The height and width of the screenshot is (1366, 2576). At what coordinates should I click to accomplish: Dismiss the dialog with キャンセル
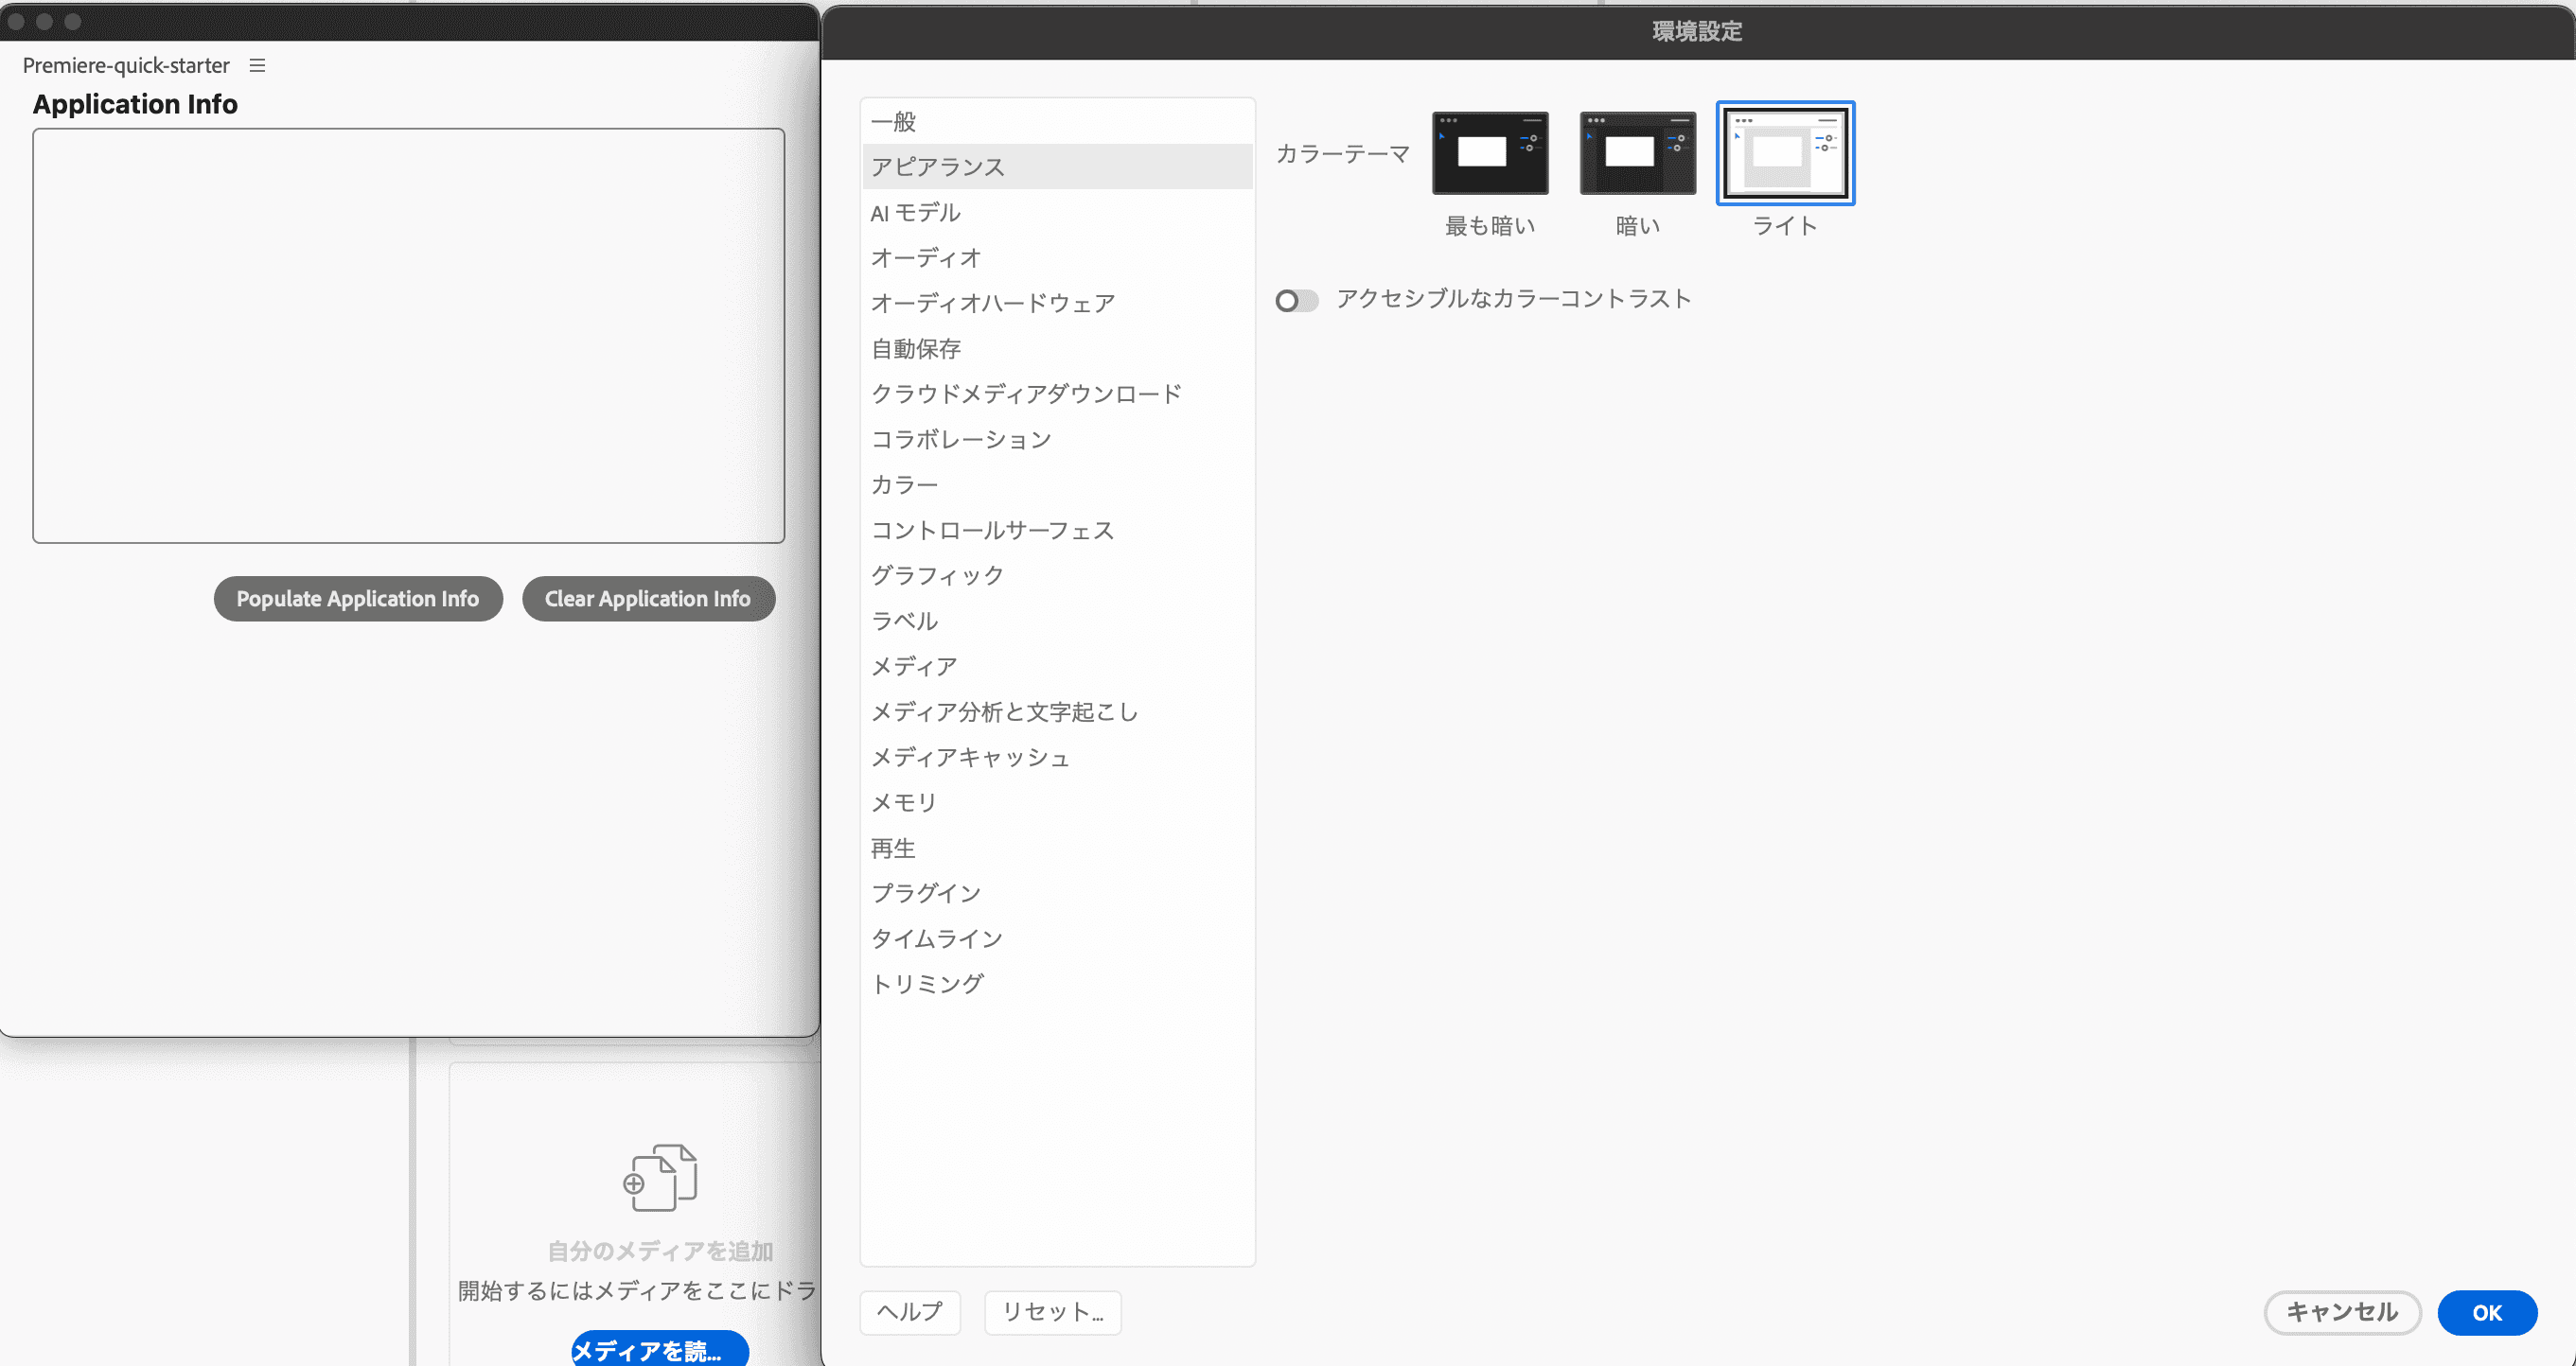pos(2343,1313)
